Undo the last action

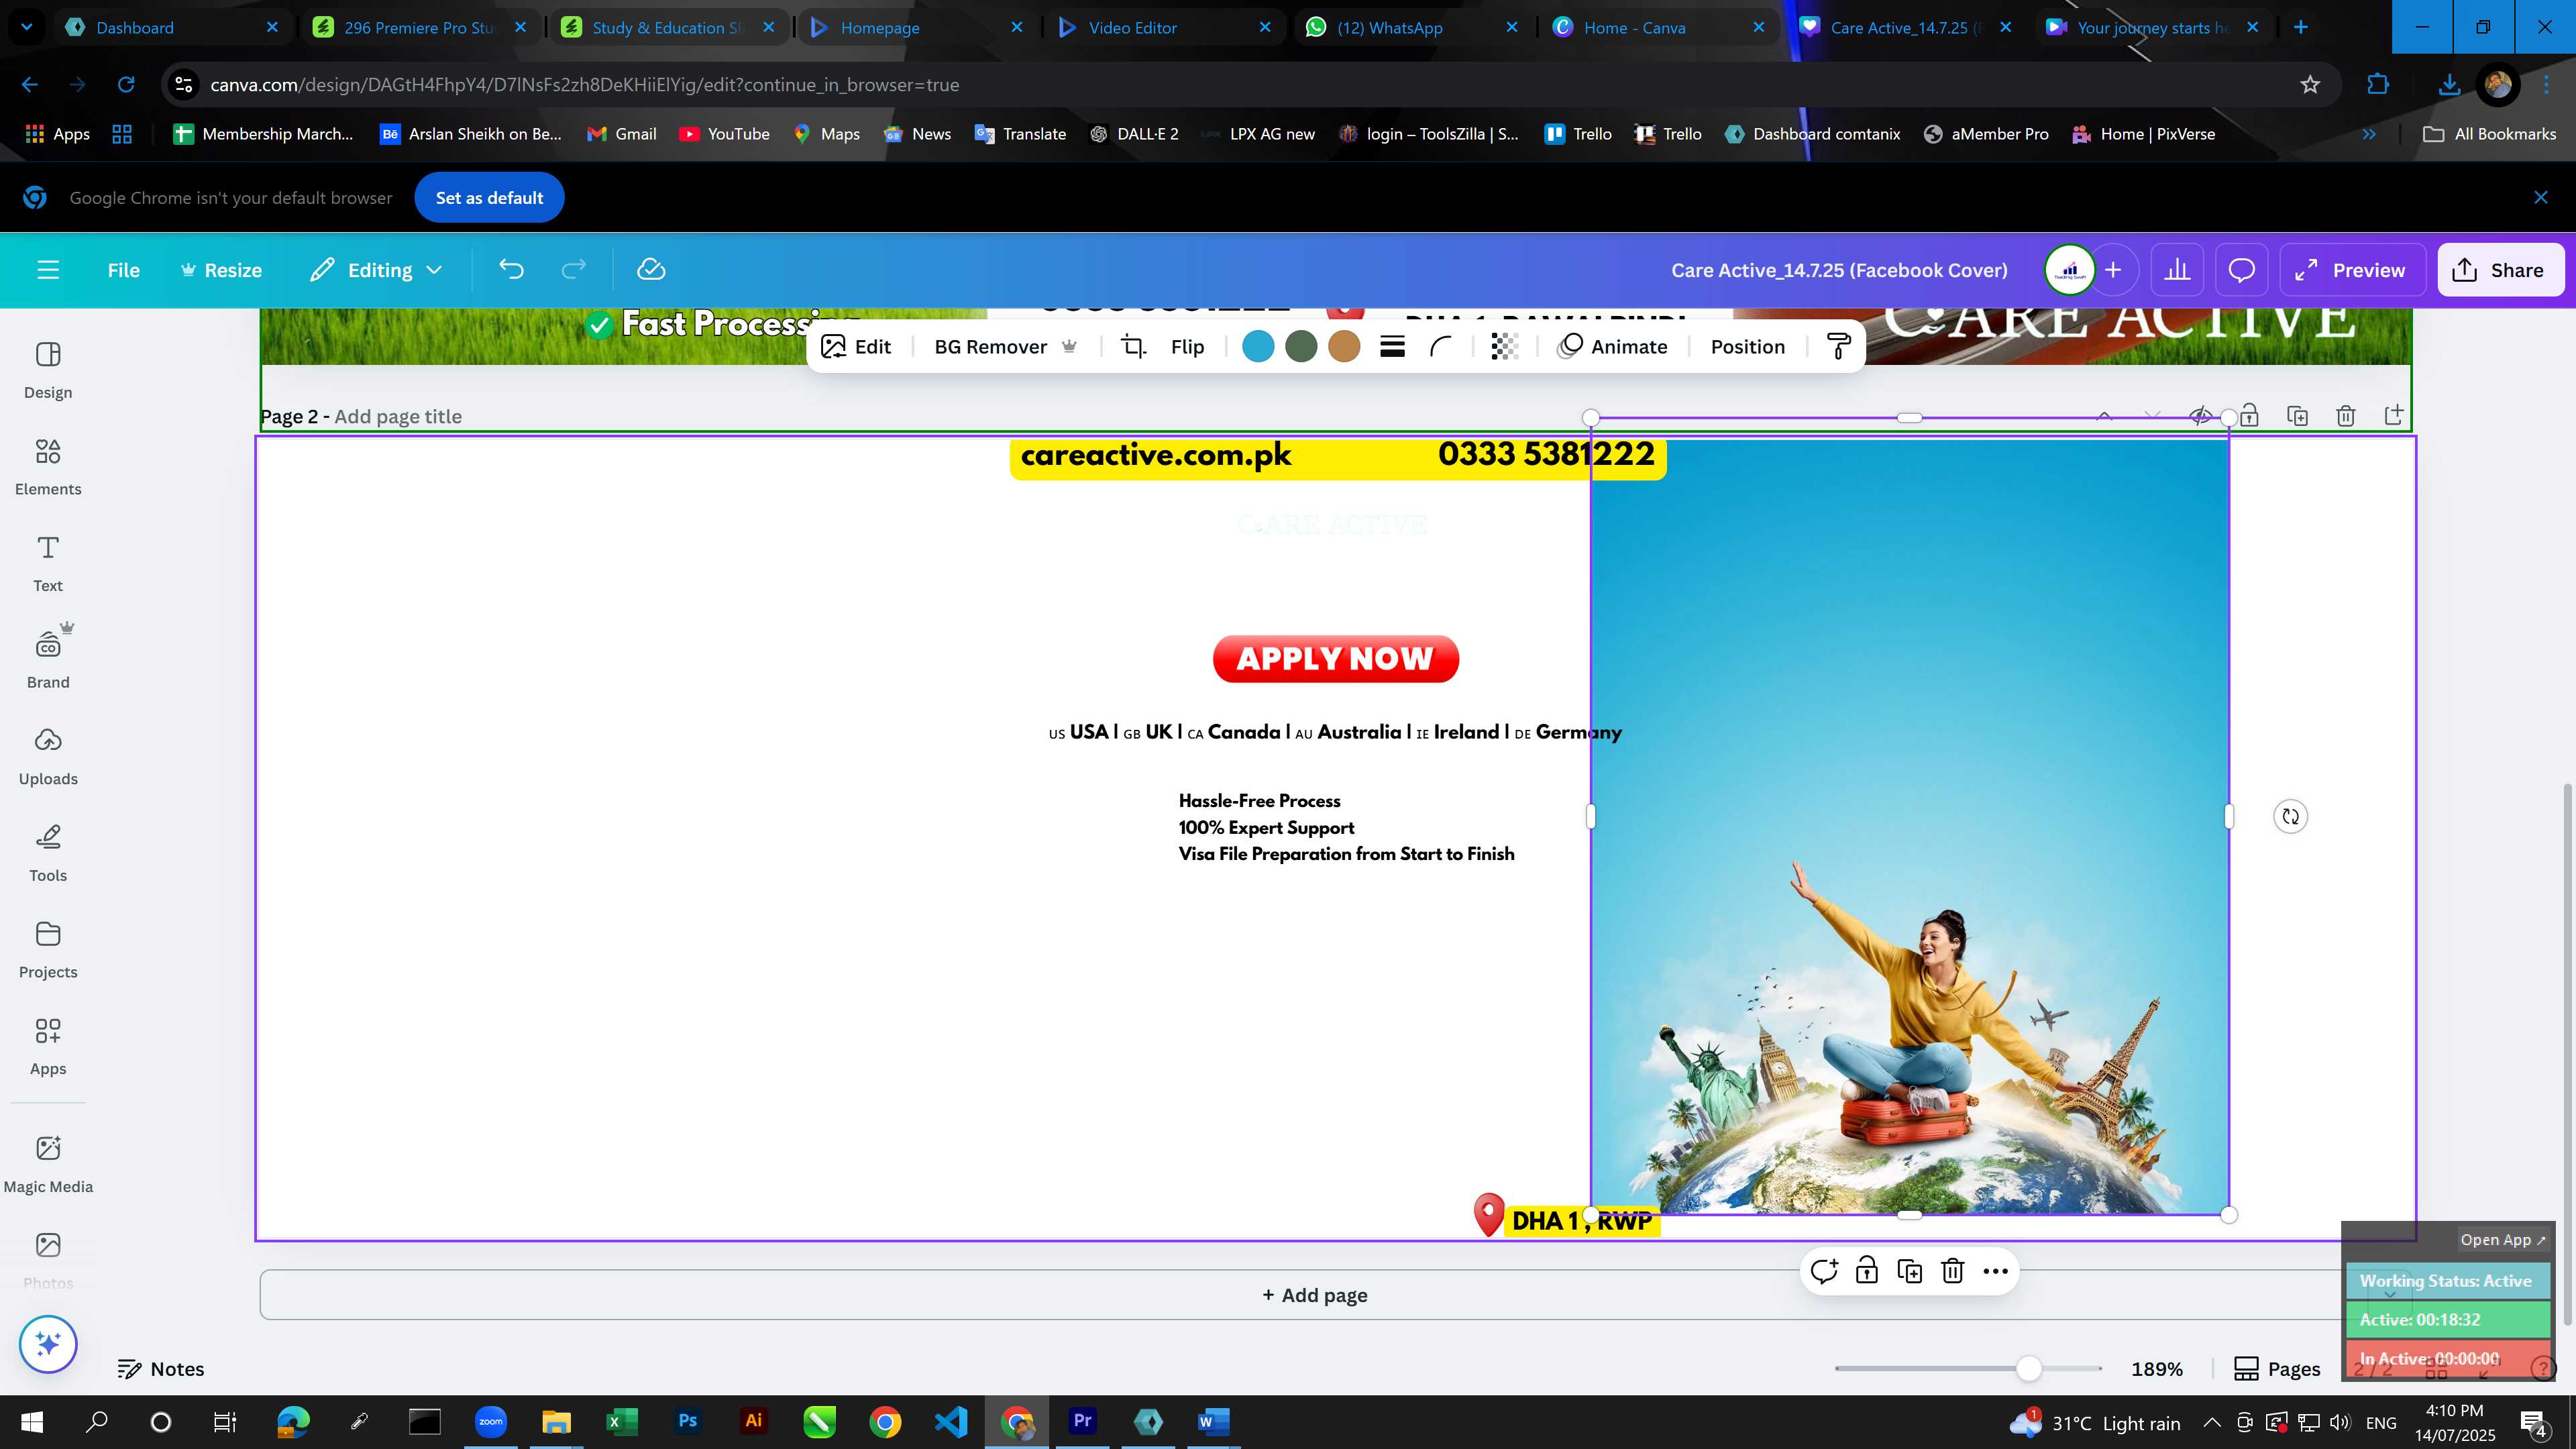click(511, 270)
